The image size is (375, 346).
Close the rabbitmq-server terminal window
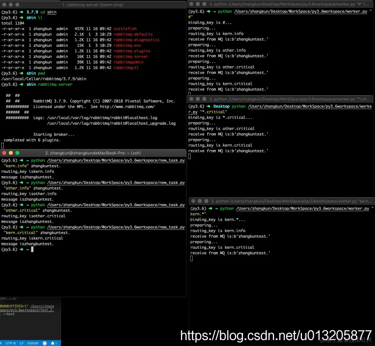click(4, 5)
